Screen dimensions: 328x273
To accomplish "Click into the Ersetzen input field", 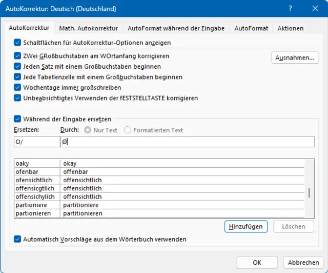I will click(x=37, y=142).
